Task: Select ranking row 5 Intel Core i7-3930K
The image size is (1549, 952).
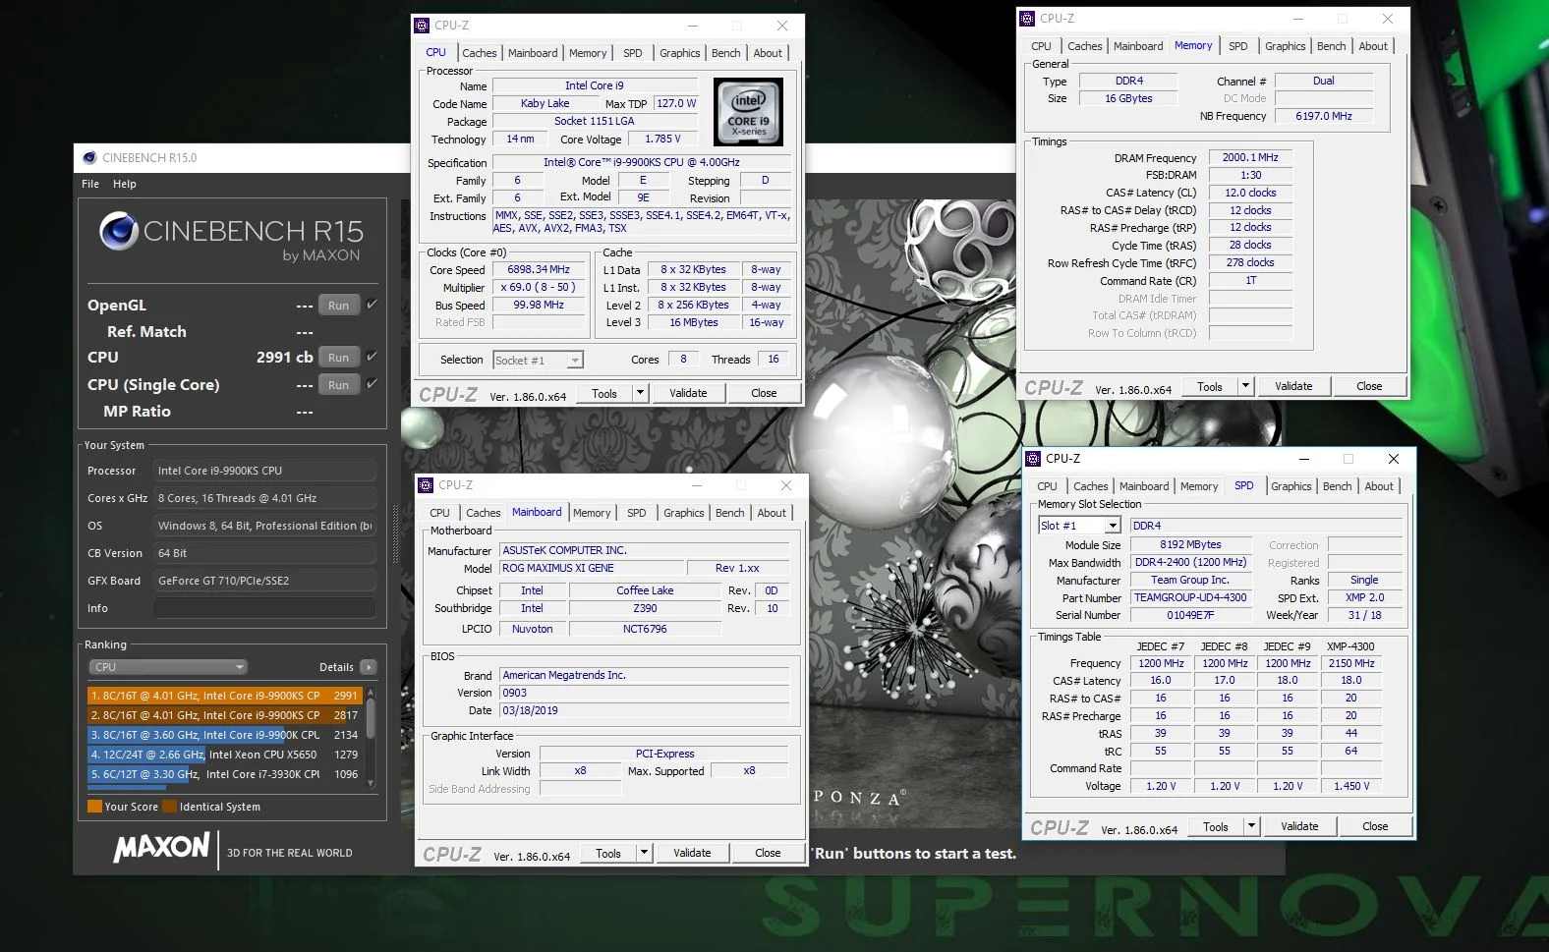Action: (225, 774)
